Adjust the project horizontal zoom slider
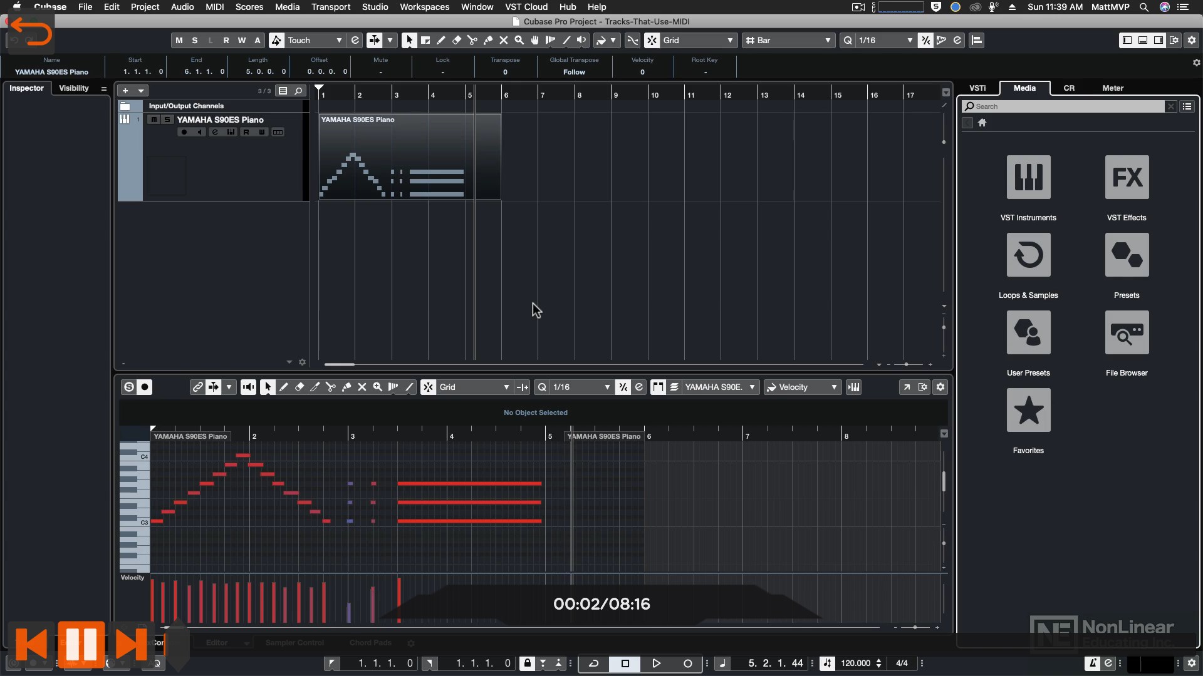The height and width of the screenshot is (676, 1203). click(x=906, y=364)
